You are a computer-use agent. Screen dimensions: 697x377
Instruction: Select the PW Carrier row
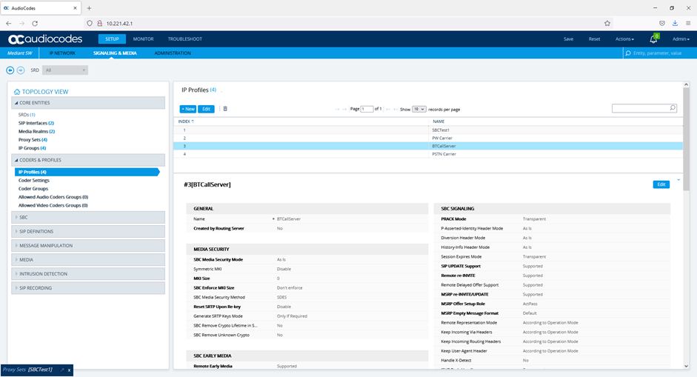tap(428, 139)
